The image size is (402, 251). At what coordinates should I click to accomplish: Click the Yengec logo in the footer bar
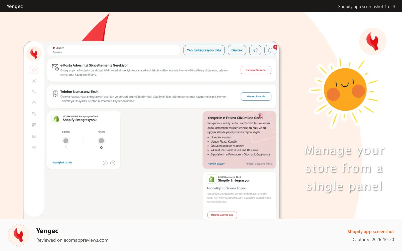click(19, 235)
